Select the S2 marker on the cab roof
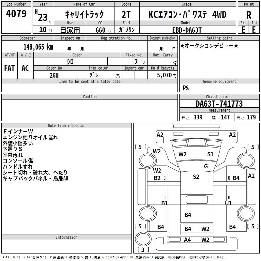 [x=196, y=177]
